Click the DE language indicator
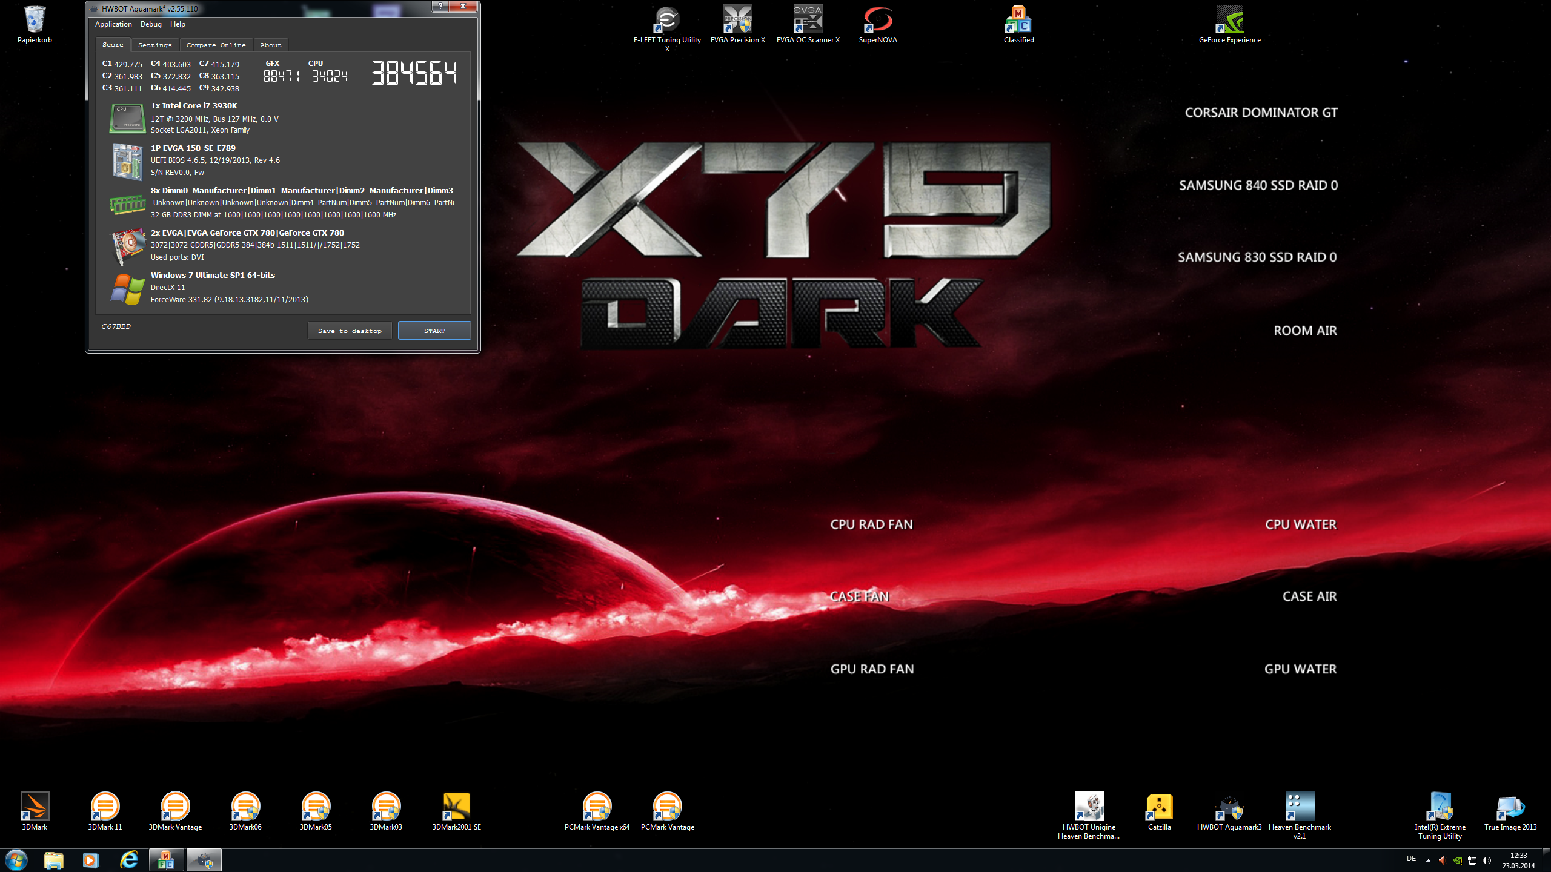Screen dimensions: 1551x872 click(1411, 859)
